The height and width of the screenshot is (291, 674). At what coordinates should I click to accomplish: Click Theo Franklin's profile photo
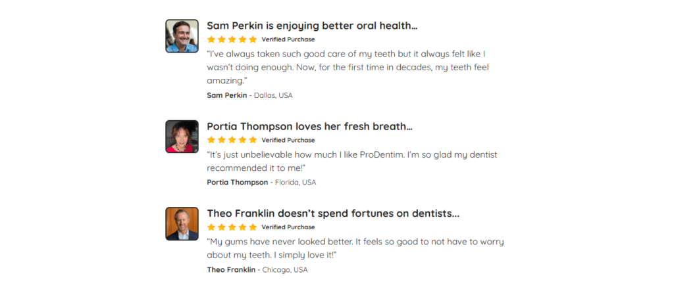click(x=182, y=224)
